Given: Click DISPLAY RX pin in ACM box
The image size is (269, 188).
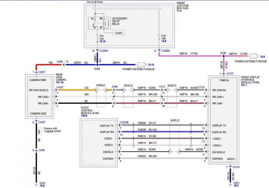Looking at the screenshot, I should pos(107,132).
